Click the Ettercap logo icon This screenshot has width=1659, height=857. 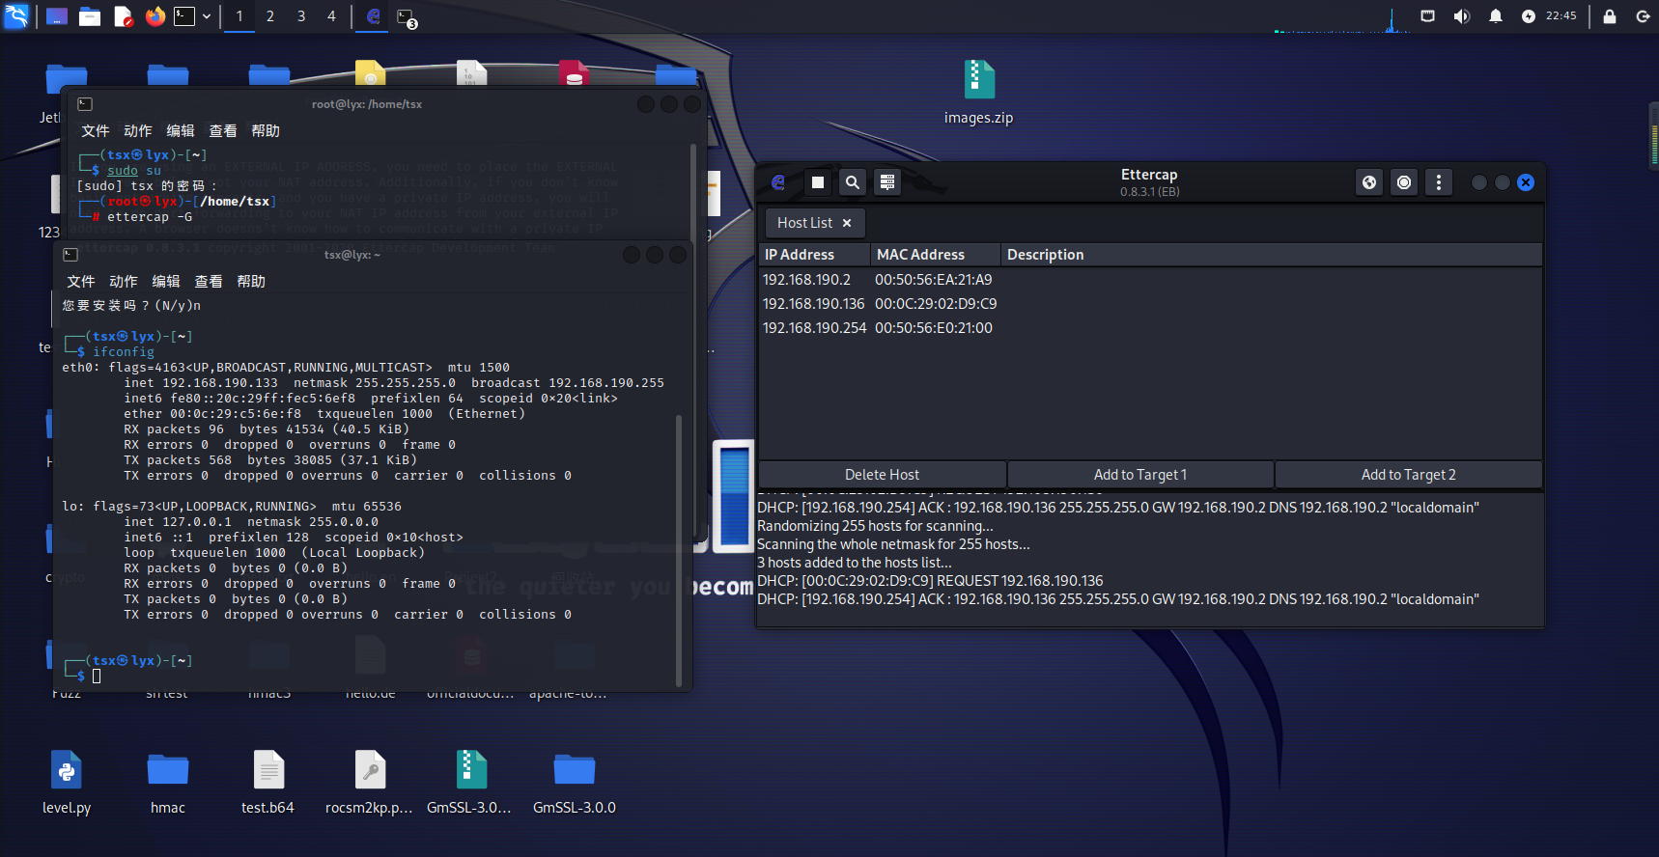[x=778, y=182]
